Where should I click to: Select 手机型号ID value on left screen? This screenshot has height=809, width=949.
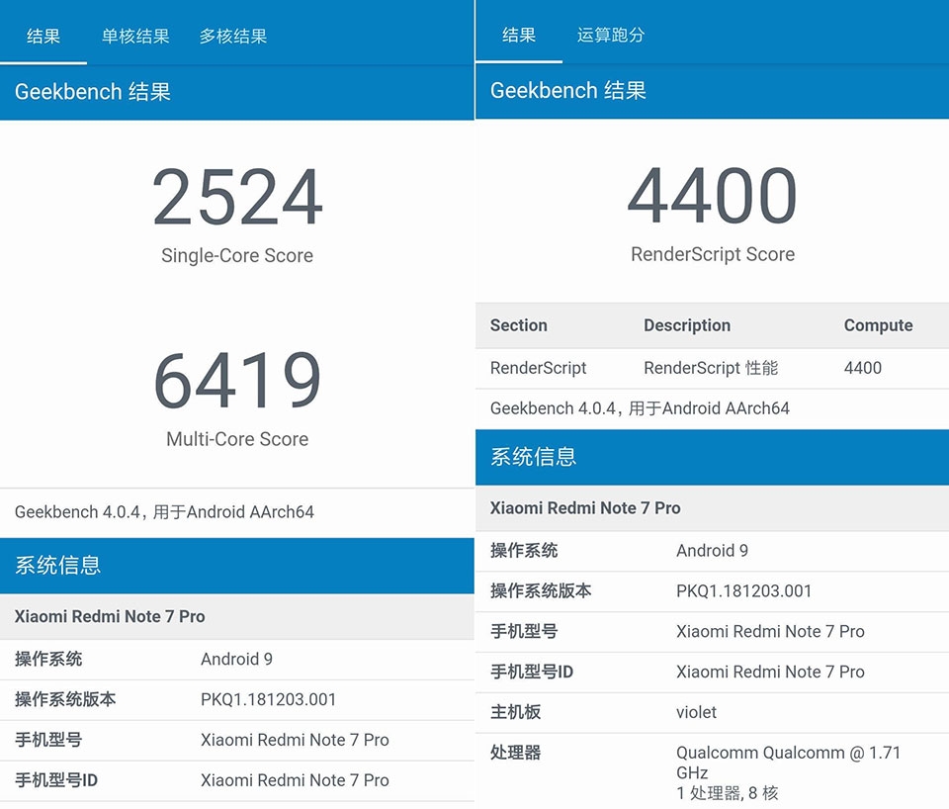coord(295,780)
